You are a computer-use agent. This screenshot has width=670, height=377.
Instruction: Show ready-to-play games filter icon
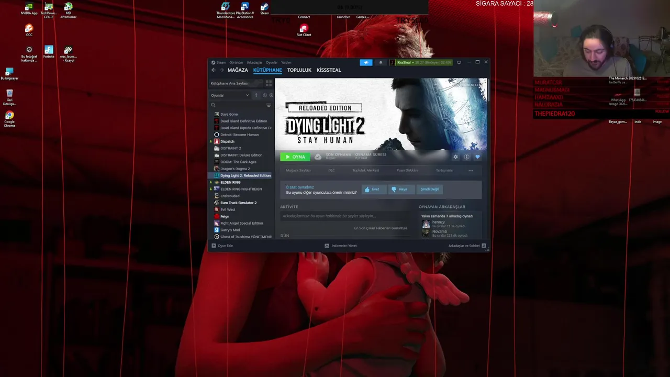click(271, 95)
